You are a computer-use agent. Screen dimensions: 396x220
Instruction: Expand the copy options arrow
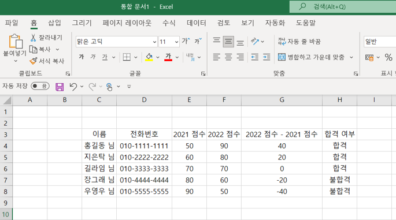click(x=57, y=50)
